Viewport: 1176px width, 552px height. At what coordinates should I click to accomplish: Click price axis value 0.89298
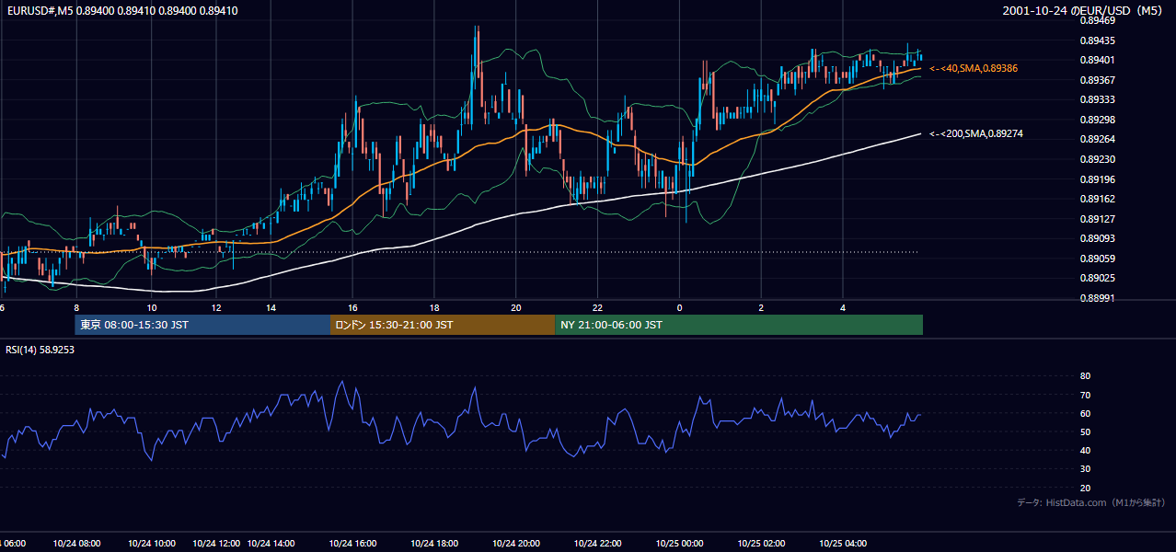(1100, 120)
